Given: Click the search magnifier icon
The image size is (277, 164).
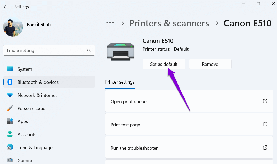Looking at the screenshot, I should click(89, 50).
